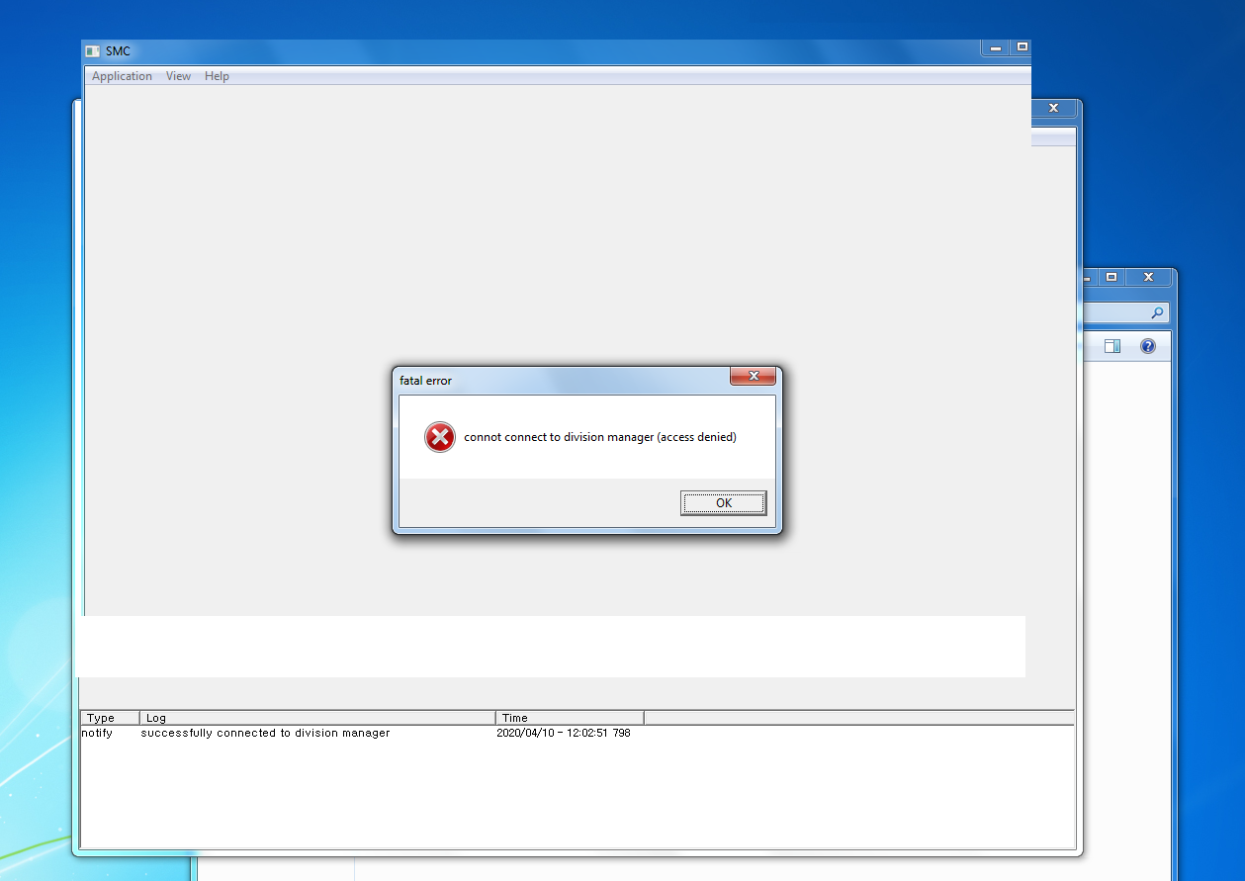Screen dimensions: 1245x881
Task: Open the View menu
Action: (x=178, y=76)
